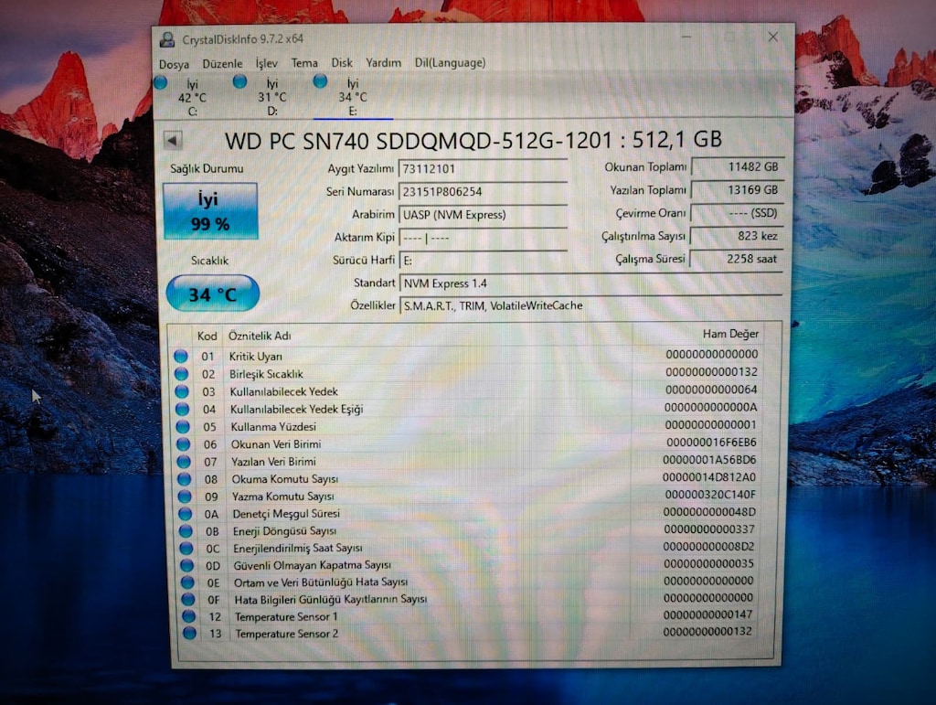This screenshot has width=936, height=705.
Task: Click status icon for Hata Bilgileri Günlüğü row
Action: coord(188,599)
